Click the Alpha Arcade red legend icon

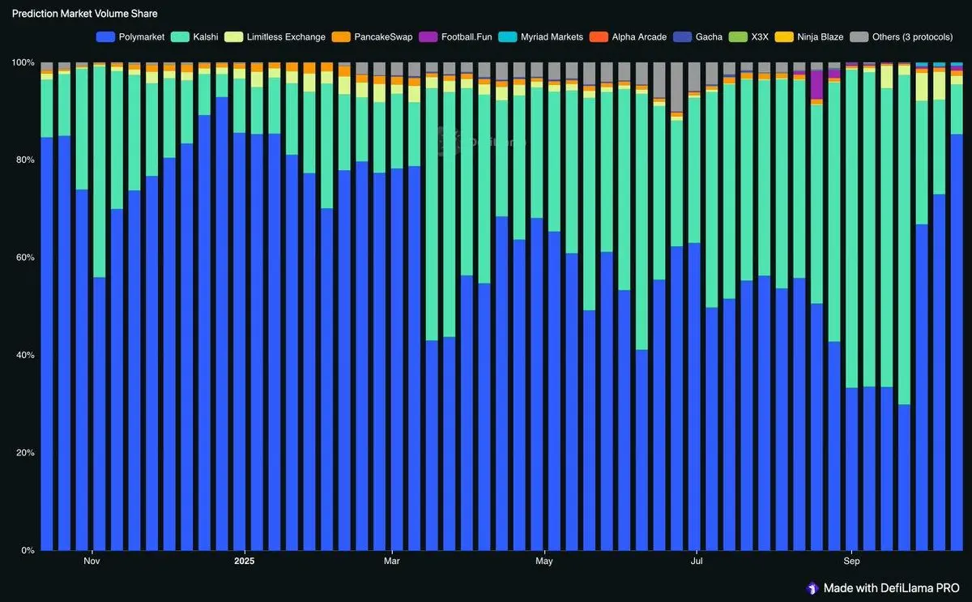pos(597,36)
